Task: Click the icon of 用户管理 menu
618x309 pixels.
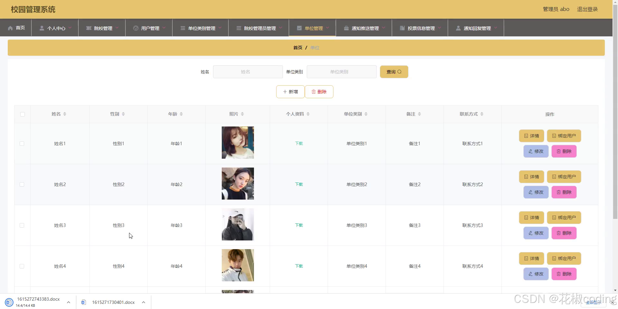Action: point(136,28)
